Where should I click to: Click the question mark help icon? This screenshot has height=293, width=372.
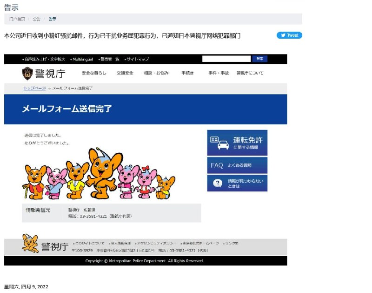(217, 183)
